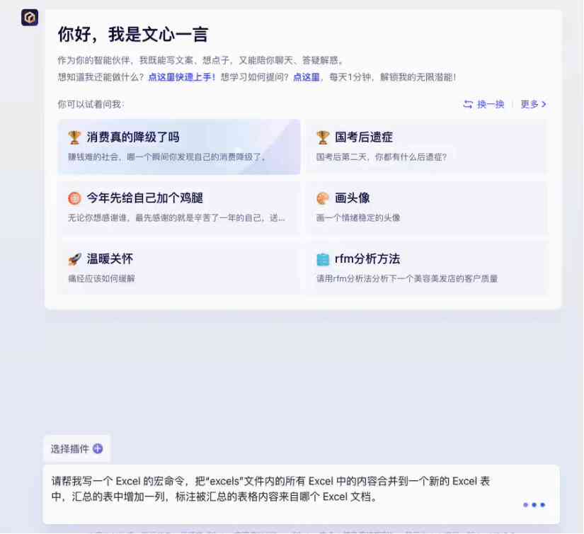Click the rocket icon beside 温暖关怀
Viewport: 584px width, 534px height.
coord(74,259)
